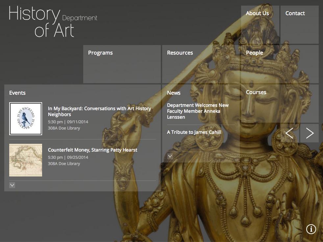Screen dimensions: 323x242
Task: Click the Events section heading
Action: point(17,93)
